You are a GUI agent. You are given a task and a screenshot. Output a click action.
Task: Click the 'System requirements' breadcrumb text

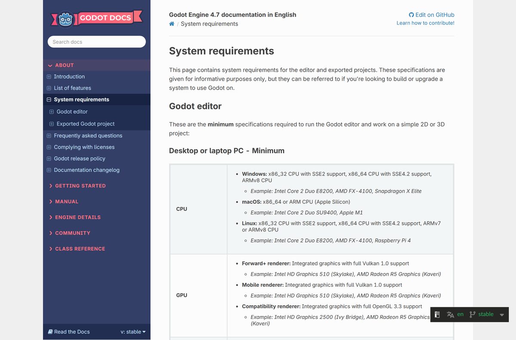[209, 24]
